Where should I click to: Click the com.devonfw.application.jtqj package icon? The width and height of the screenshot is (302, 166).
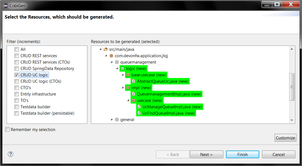click(x=111, y=56)
